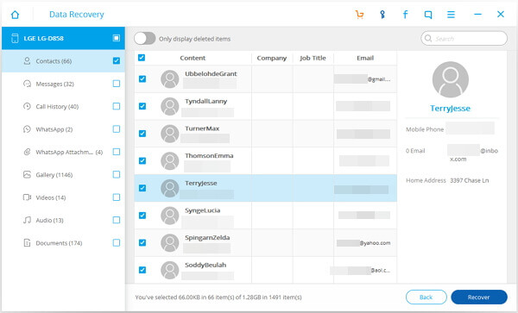Click ThomsonEmma's avatar icon
The image size is (518, 313).
pyautogui.click(x=170, y=161)
